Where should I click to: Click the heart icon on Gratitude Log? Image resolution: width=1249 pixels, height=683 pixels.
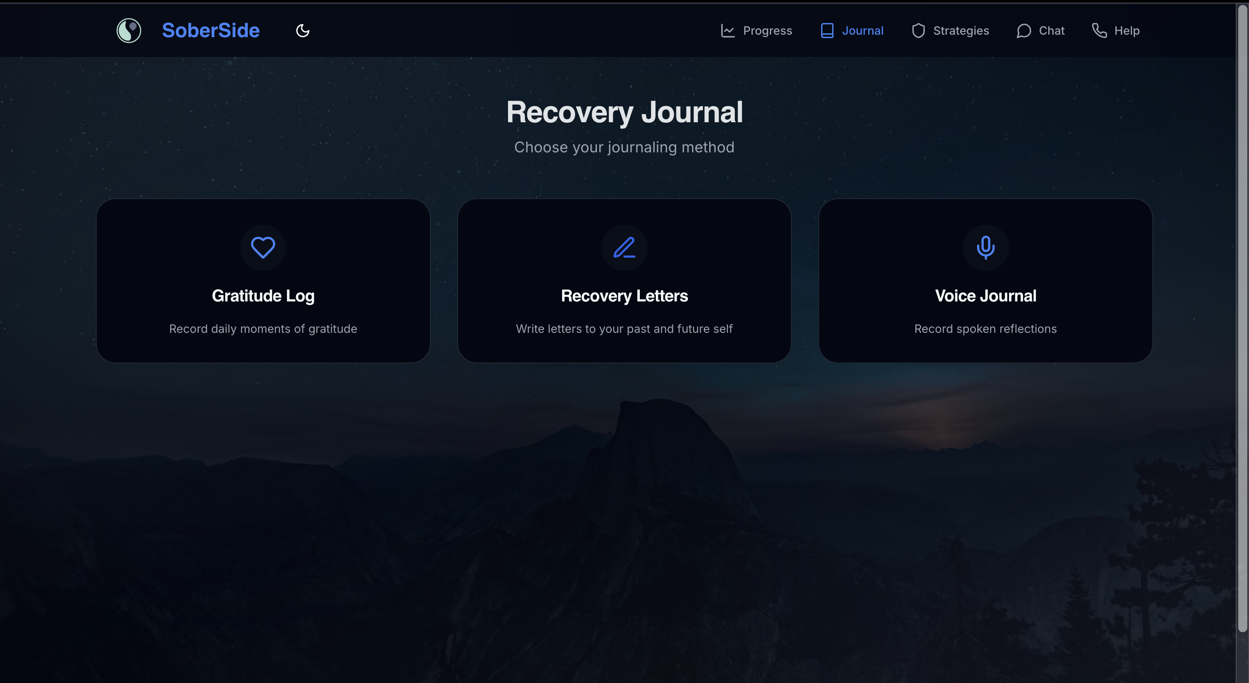pyautogui.click(x=263, y=247)
